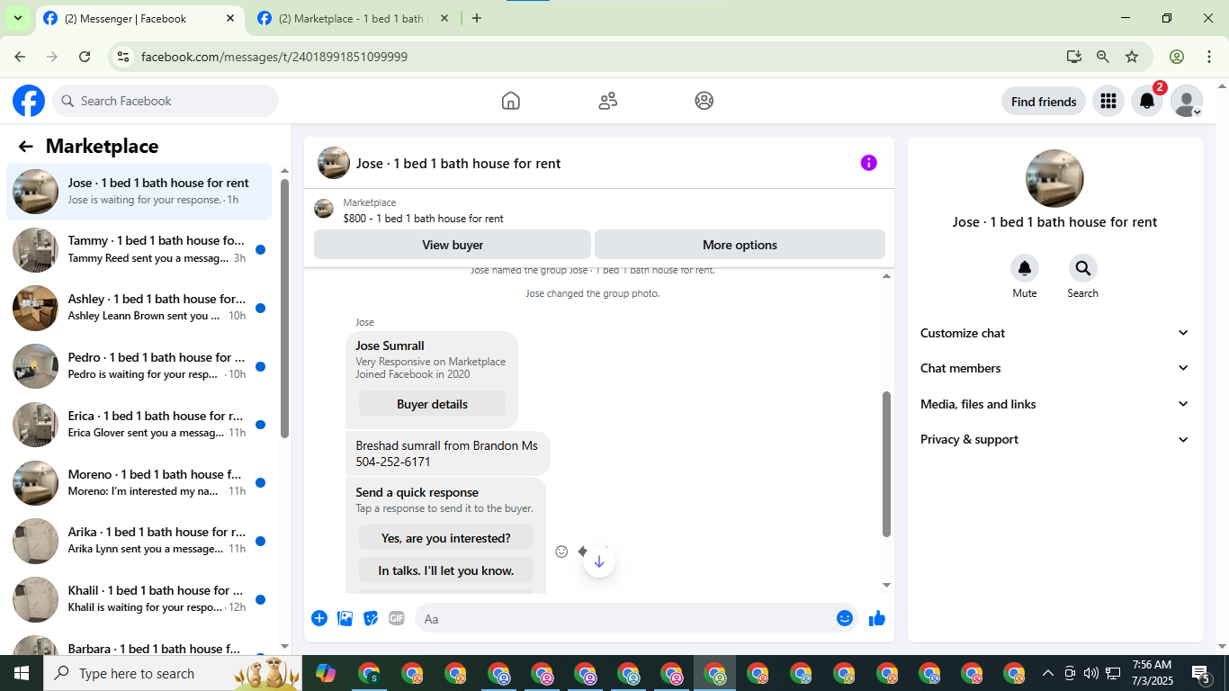This screenshot has width=1229, height=691.
Task: Click the chat messages scrollbar
Action: (886, 464)
